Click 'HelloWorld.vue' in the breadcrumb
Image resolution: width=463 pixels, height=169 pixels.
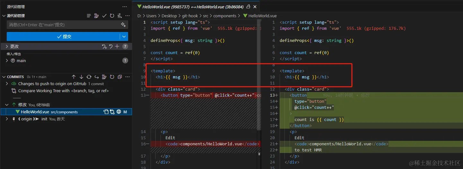click(262, 16)
